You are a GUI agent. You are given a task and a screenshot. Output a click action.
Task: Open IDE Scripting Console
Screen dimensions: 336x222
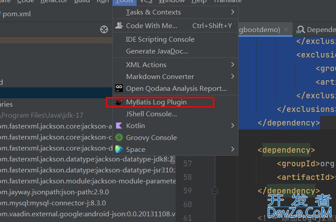tap(175, 39)
